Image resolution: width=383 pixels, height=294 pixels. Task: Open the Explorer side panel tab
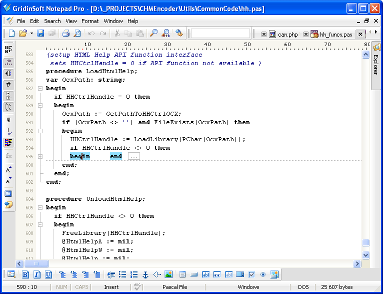pyautogui.click(x=376, y=65)
